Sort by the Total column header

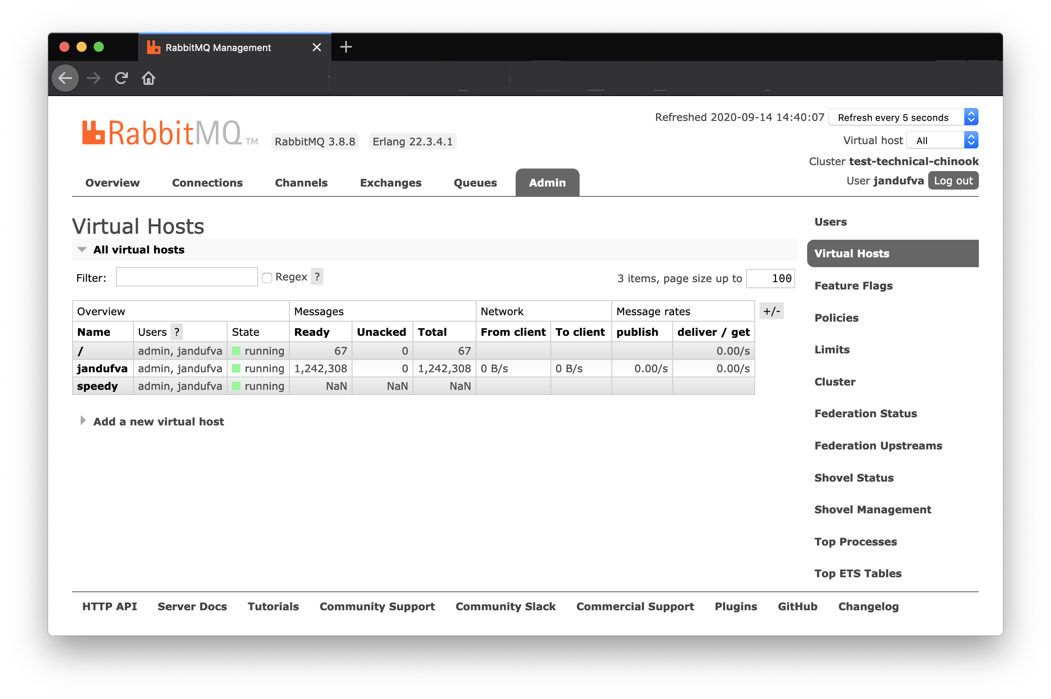point(432,331)
